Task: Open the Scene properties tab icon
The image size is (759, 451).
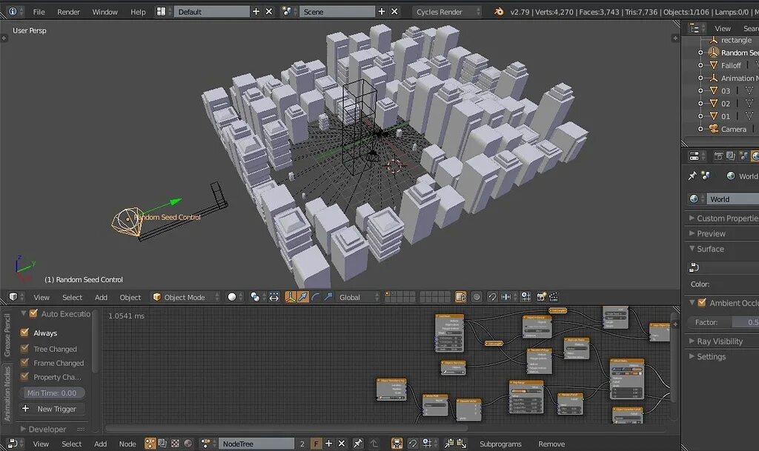Action: [743, 156]
